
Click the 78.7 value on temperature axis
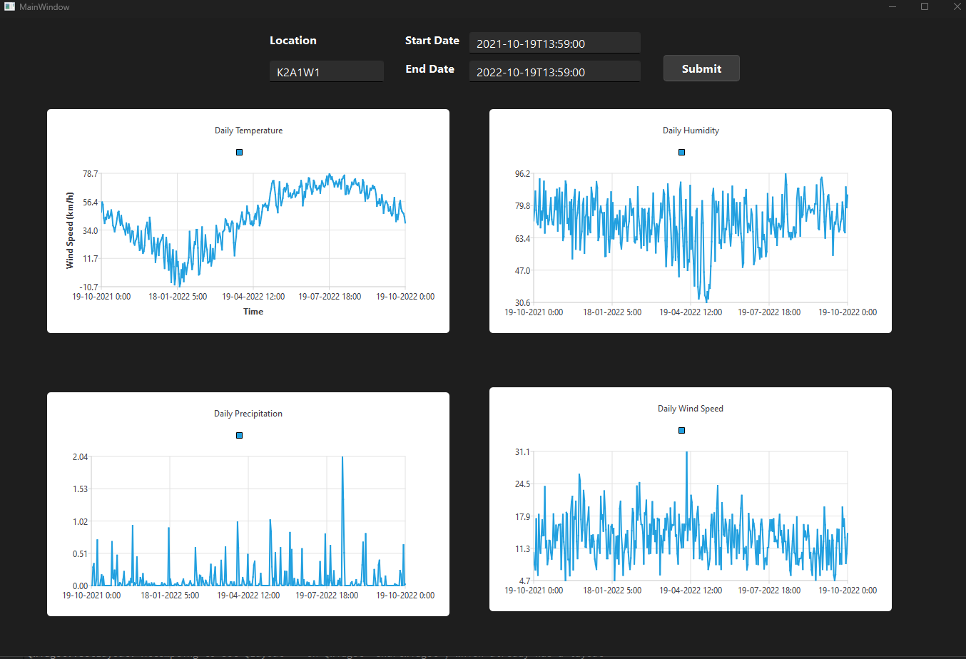(91, 174)
